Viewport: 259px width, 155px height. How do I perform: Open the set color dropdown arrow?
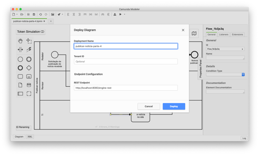(x=62, y=14)
